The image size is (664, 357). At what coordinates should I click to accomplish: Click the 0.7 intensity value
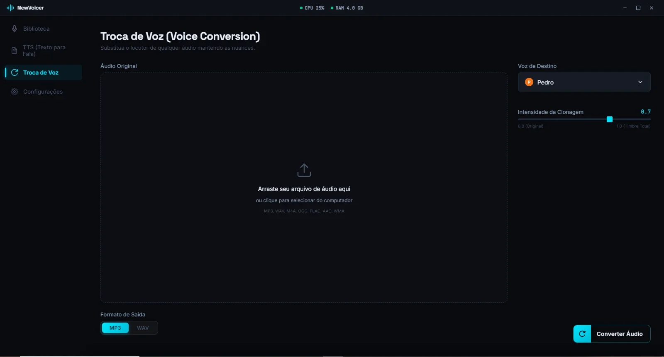[646, 112]
